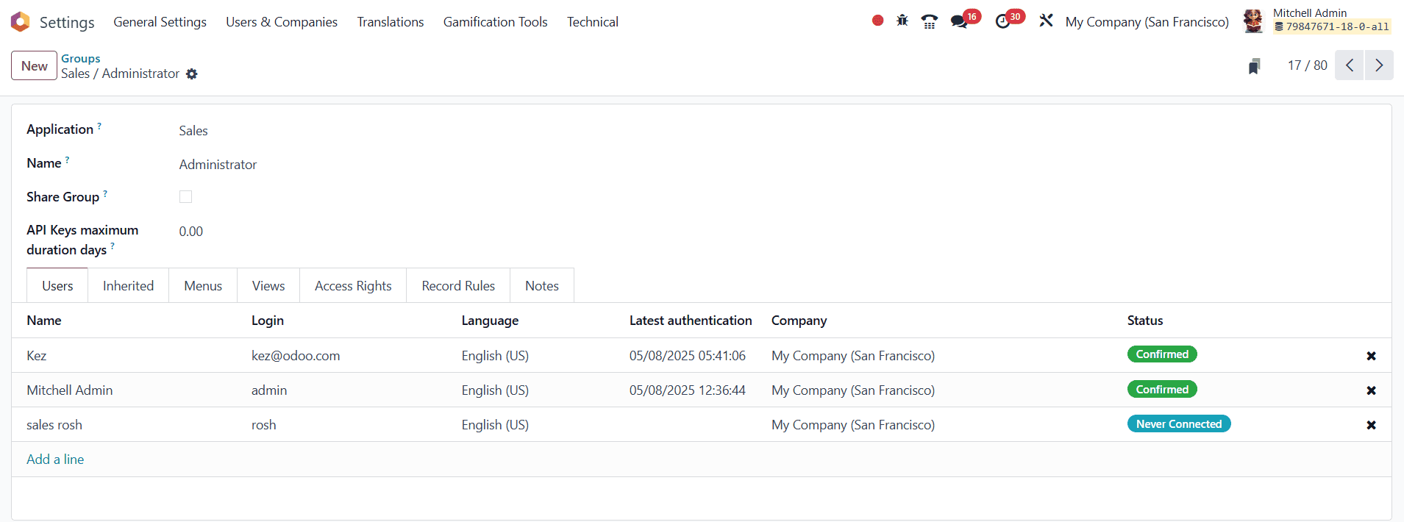Open the Gamification Tools menu
This screenshot has height=522, width=1404.
[x=496, y=22]
